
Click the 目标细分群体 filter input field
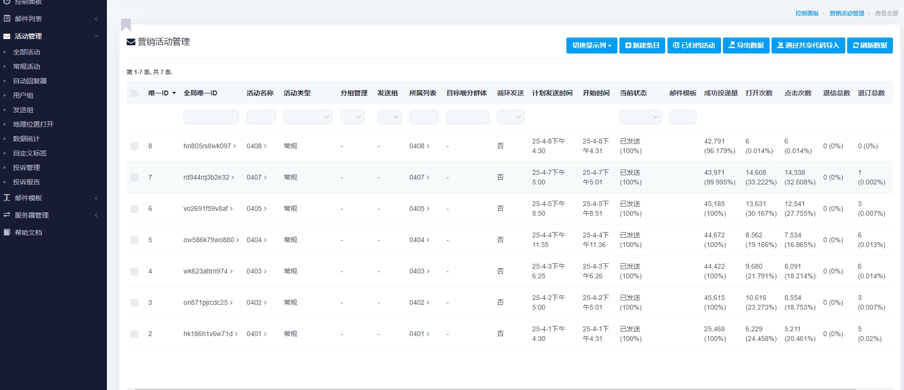coord(468,117)
